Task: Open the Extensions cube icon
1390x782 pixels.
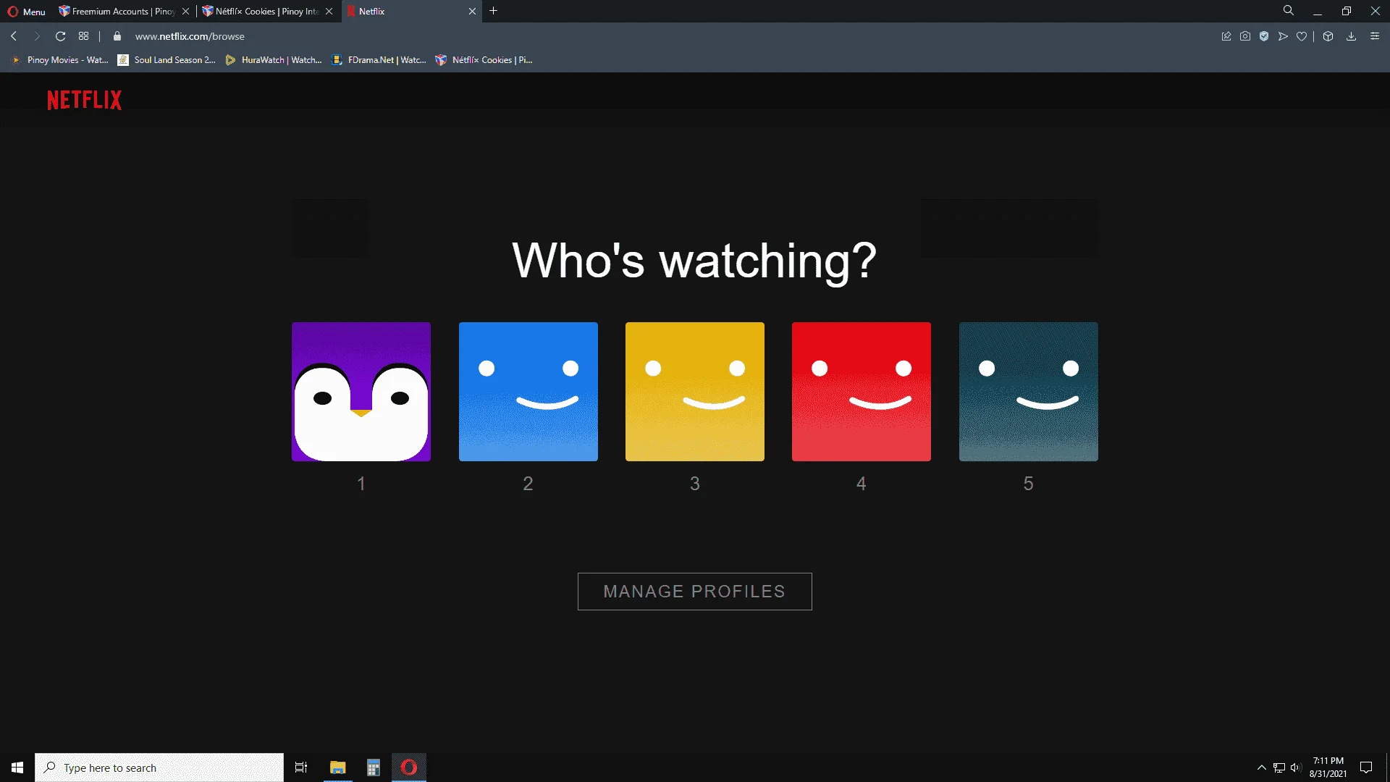Action: pos(1328,36)
